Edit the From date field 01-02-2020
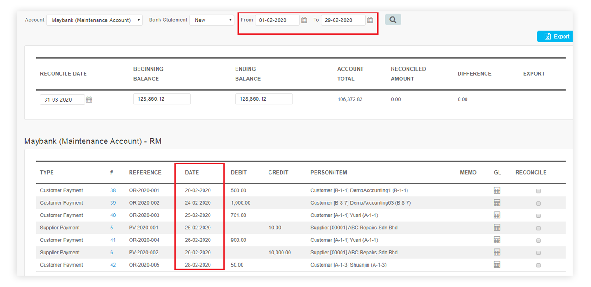Image resolution: width=591 pixels, height=287 pixels. [x=277, y=20]
